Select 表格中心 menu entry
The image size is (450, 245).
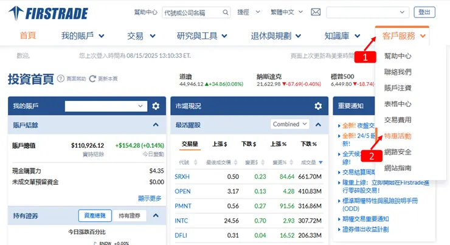click(x=398, y=104)
